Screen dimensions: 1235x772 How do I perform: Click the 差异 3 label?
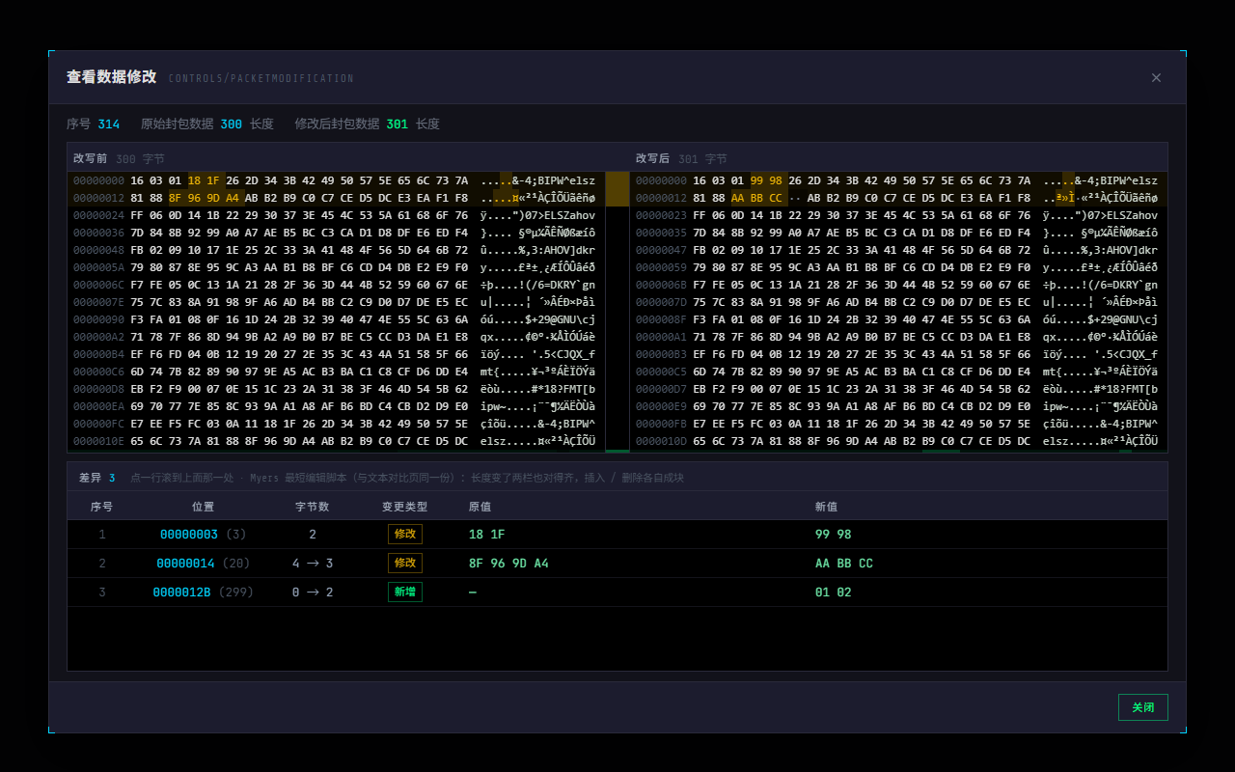pyautogui.click(x=96, y=478)
